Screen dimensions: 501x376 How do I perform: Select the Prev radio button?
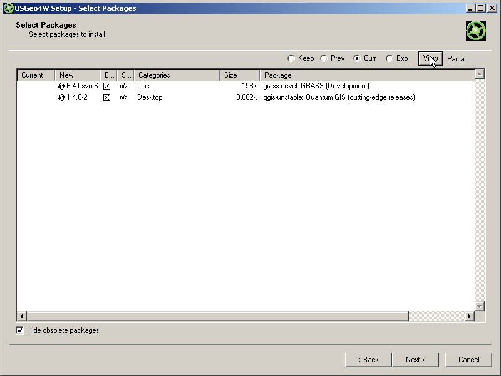(x=324, y=58)
